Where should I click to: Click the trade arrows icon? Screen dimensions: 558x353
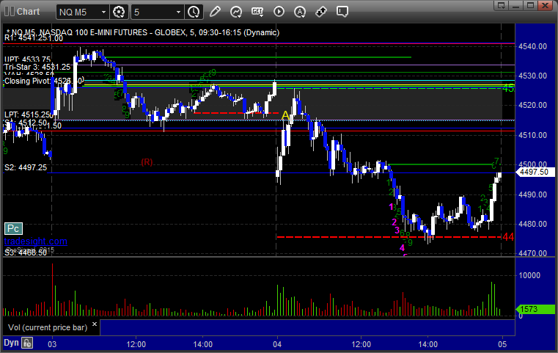pos(321,12)
